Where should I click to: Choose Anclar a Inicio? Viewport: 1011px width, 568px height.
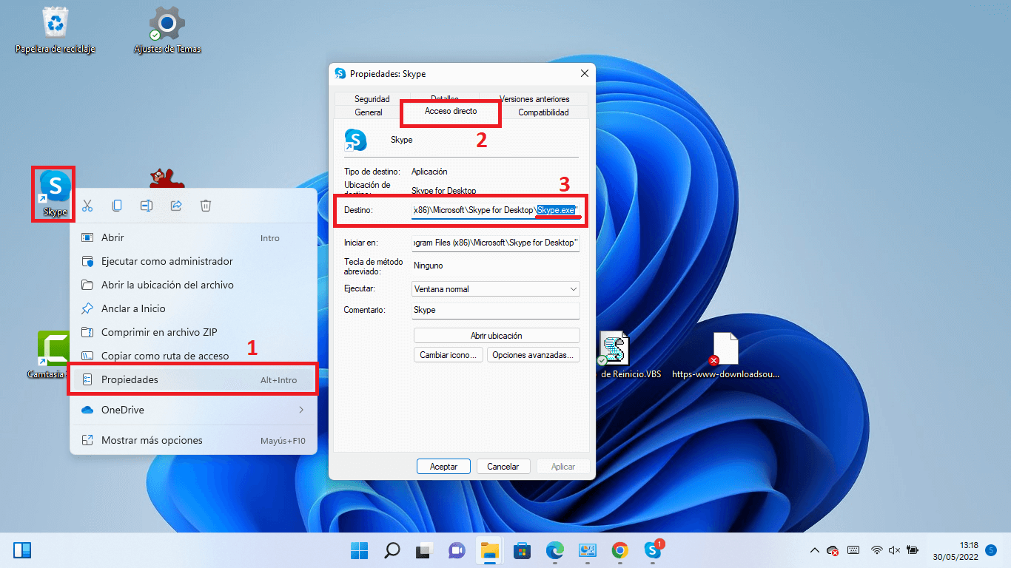tap(193, 309)
